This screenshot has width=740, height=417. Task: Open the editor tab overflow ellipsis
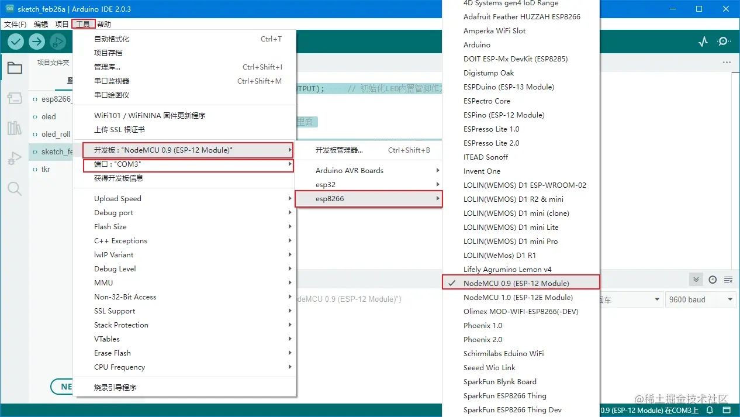(x=727, y=62)
